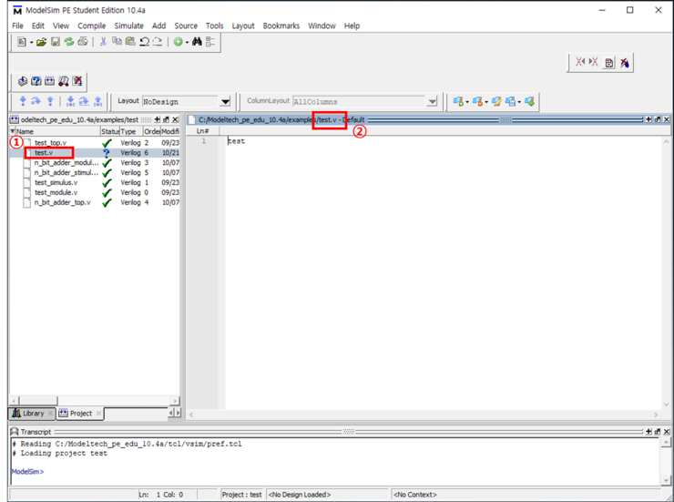This screenshot has height=502, width=674.
Task: Click the Collapse All tree icon
Action: pyautogui.click(x=210, y=42)
